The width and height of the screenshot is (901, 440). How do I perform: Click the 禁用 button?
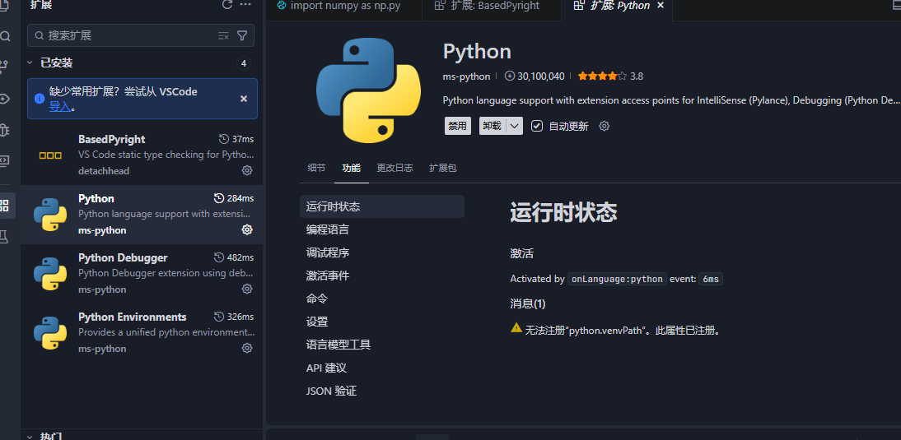457,126
